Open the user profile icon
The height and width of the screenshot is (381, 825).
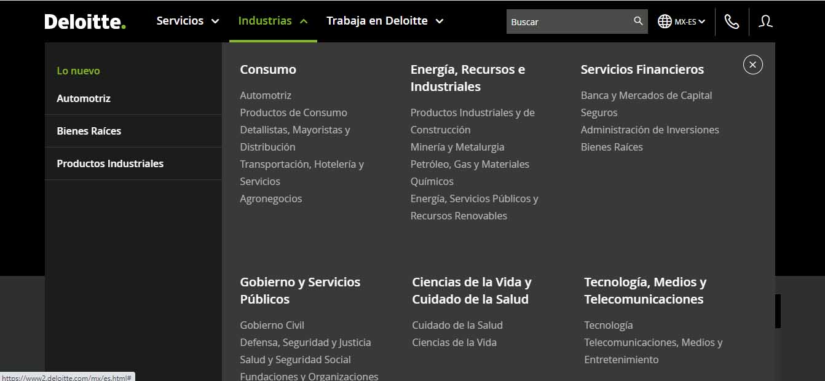pos(765,22)
